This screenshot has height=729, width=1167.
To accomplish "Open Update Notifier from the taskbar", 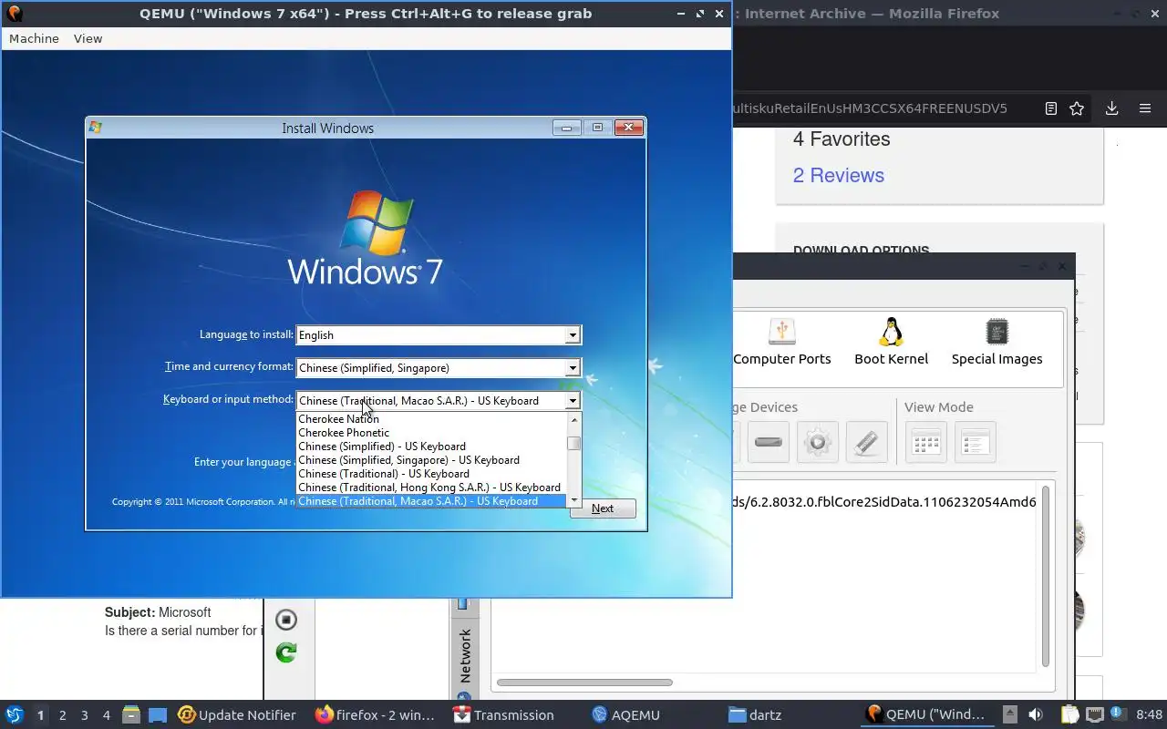I will 237,714.
